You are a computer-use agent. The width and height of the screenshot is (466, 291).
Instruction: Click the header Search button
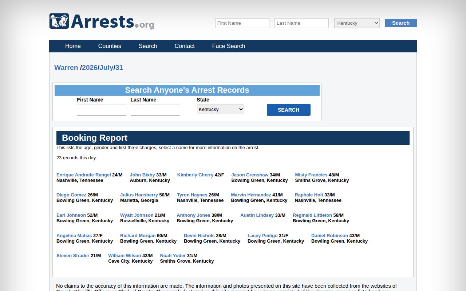[x=401, y=23]
